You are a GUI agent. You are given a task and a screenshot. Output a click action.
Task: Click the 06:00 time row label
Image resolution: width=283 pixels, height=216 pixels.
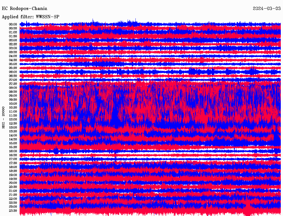coord(13,72)
